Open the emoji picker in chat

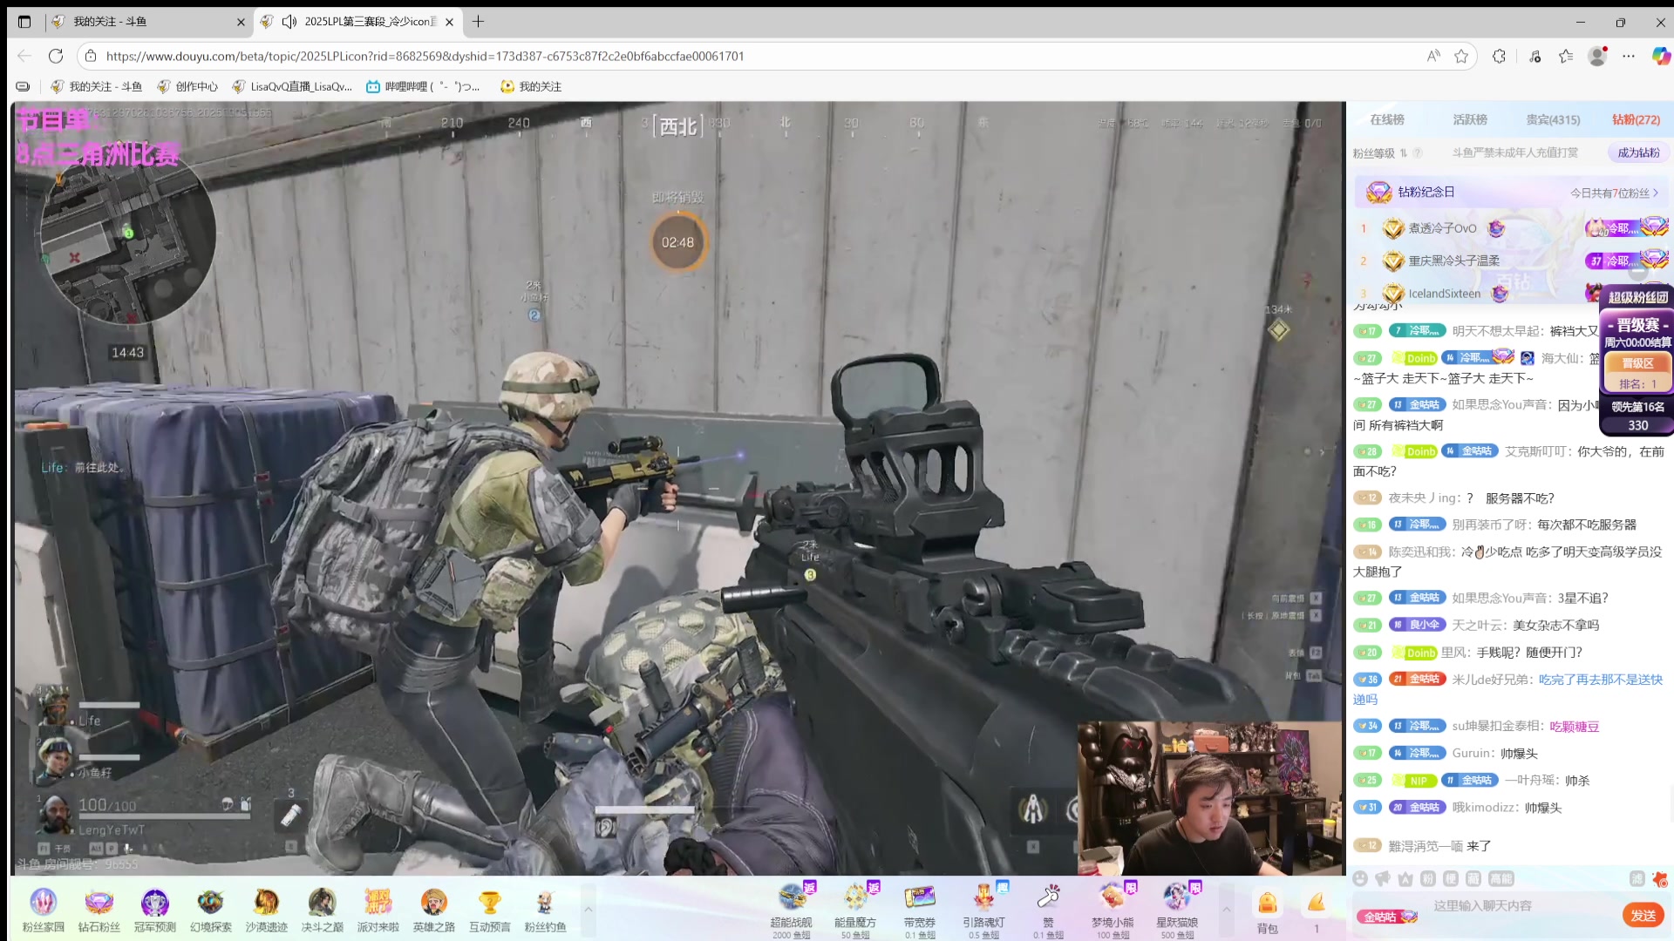pos(1360,878)
